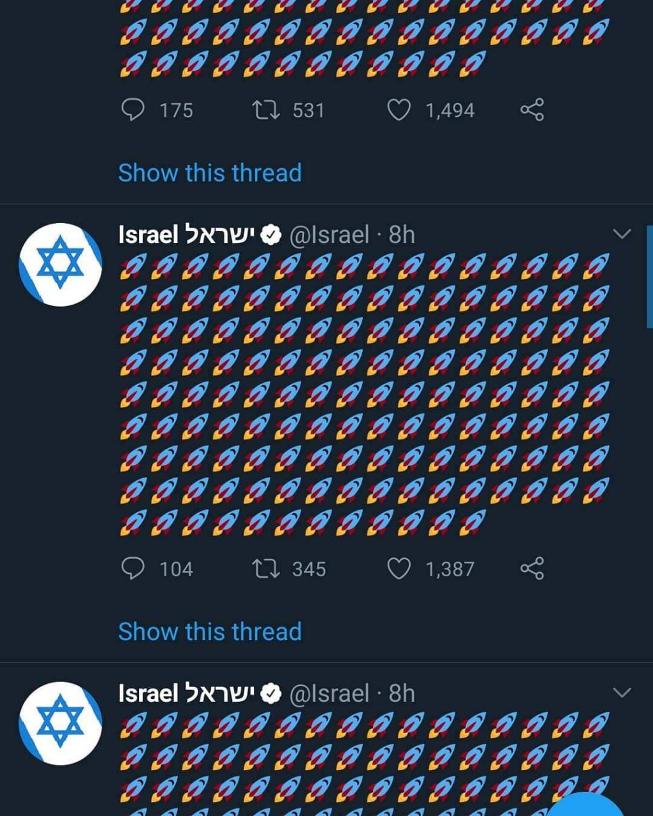Open the @Israel handle on bottom tweet

(x=329, y=693)
